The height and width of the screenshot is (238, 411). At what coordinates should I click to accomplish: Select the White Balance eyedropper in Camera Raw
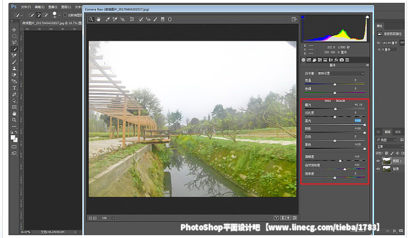(x=107, y=19)
